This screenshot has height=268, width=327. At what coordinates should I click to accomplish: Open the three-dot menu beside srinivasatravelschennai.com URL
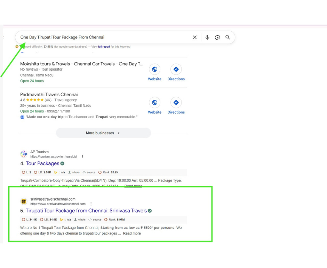(x=91, y=204)
